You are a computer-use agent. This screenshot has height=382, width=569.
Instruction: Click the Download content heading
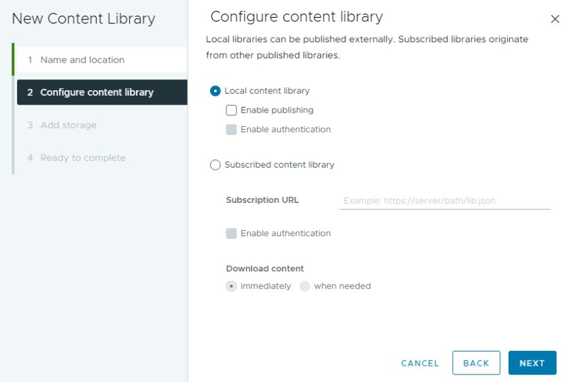(264, 269)
